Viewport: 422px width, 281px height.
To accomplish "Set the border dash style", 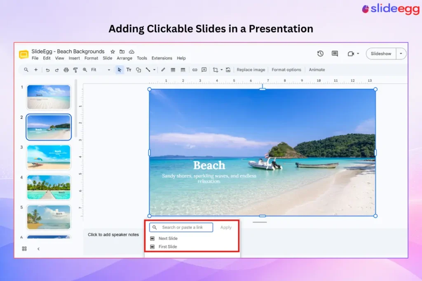I will [183, 70].
